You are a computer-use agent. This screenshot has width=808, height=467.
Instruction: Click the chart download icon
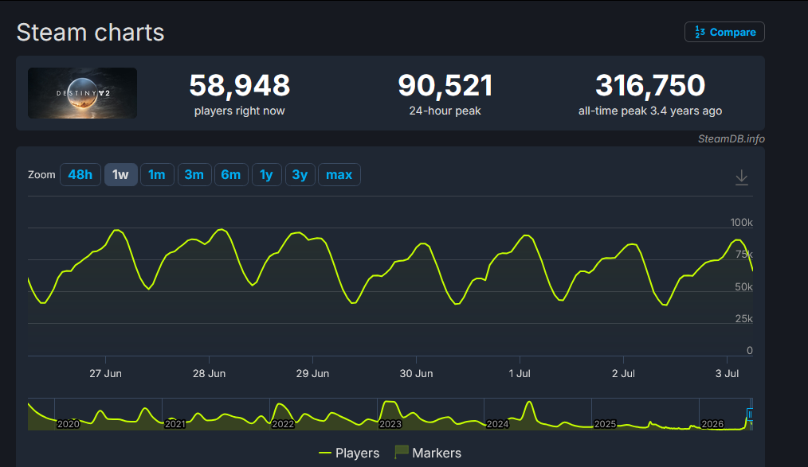[x=742, y=177]
